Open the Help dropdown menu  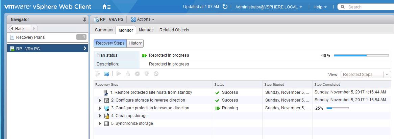320,7
